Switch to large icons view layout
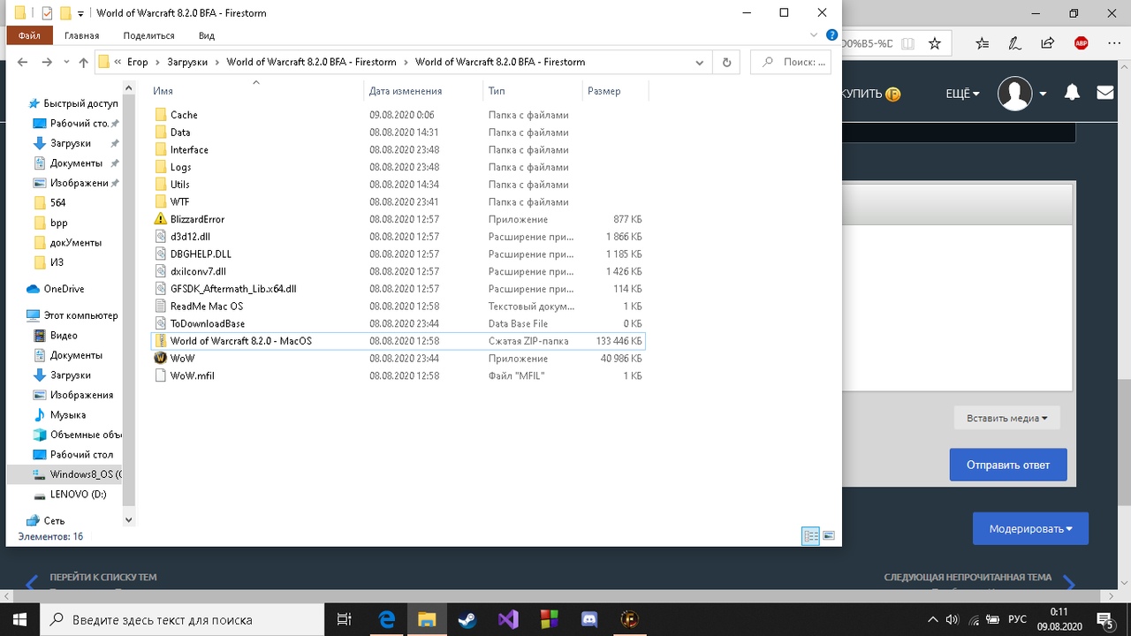The image size is (1131, 636). tap(829, 536)
